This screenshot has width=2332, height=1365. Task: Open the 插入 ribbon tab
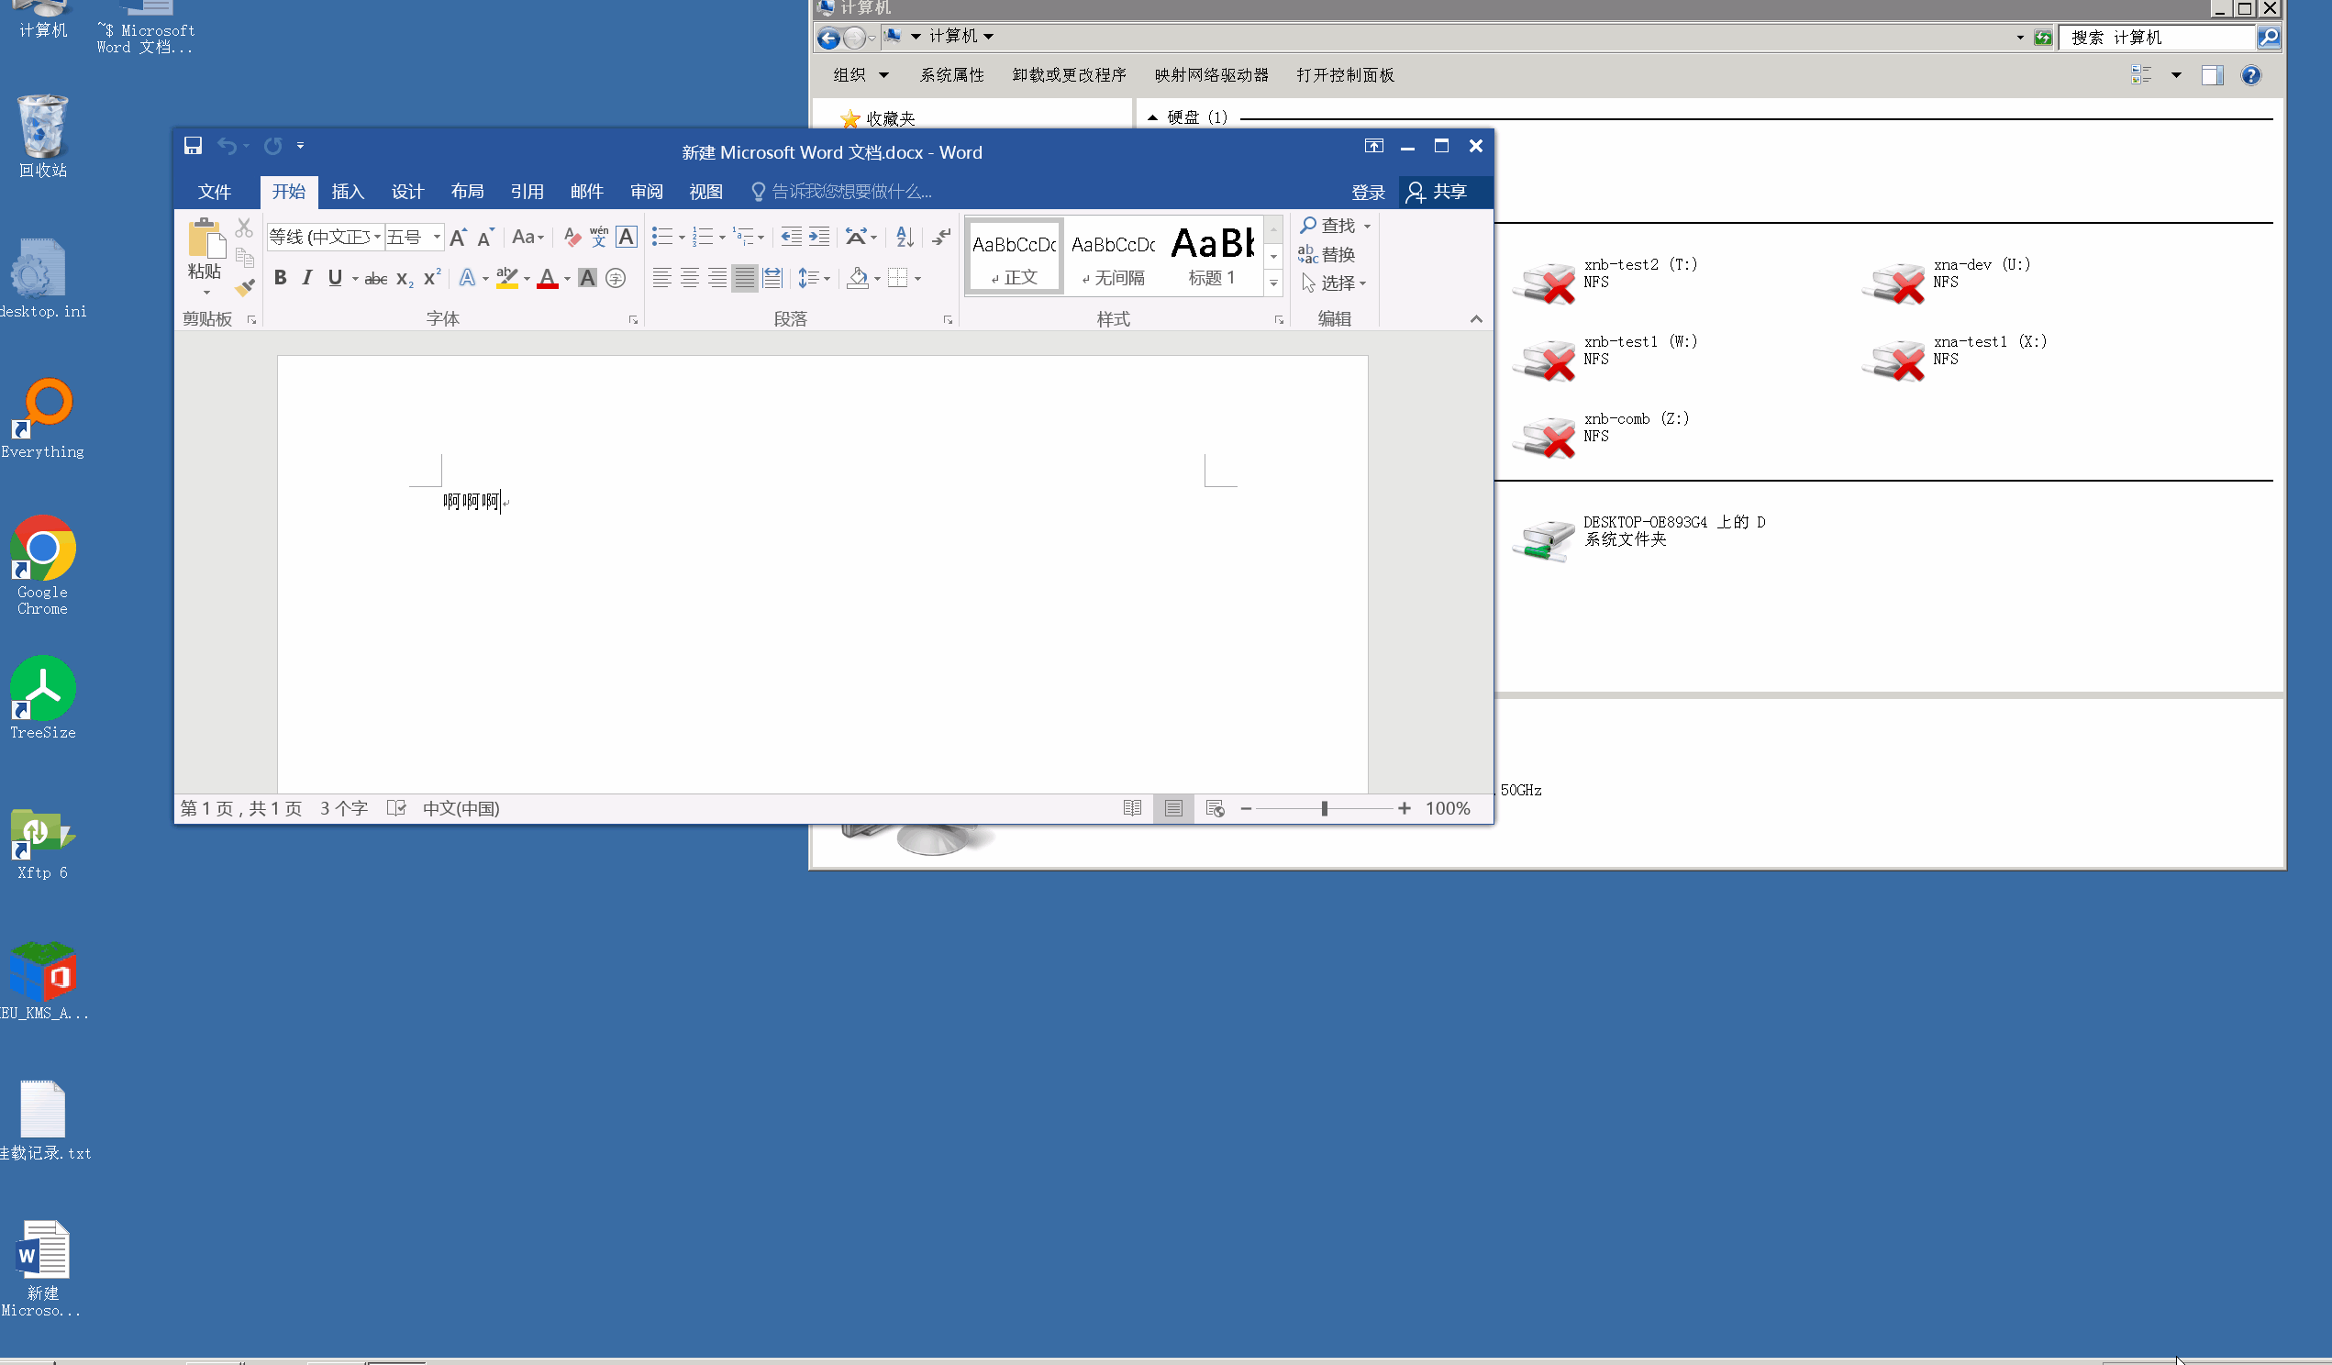tap(346, 192)
